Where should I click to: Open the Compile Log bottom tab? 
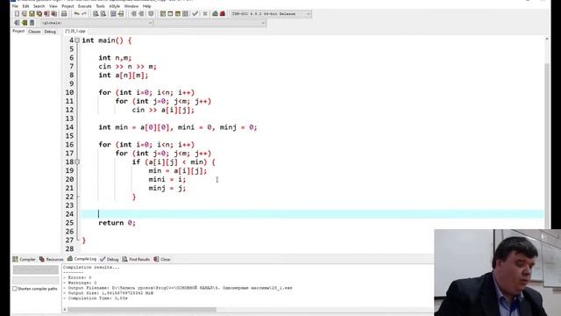click(x=82, y=259)
